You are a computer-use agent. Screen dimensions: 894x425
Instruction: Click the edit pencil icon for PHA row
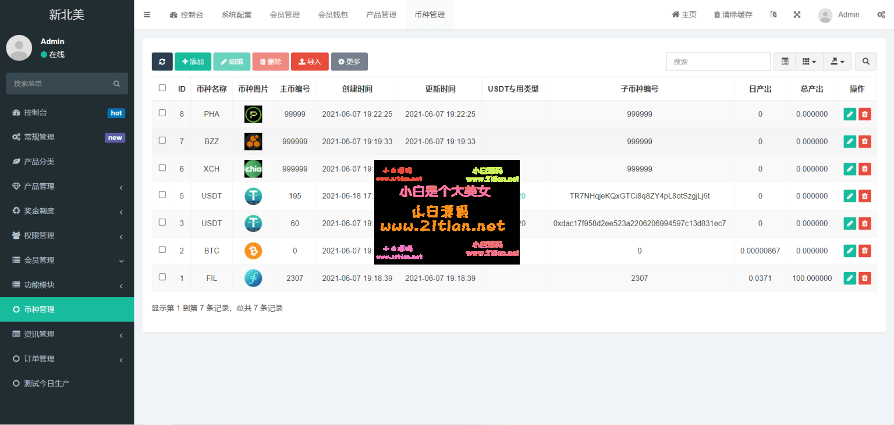click(x=850, y=115)
